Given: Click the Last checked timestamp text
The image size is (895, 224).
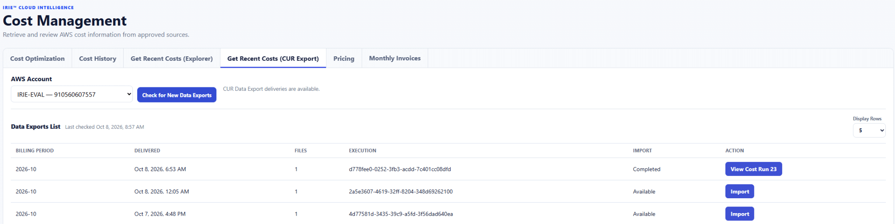Looking at the screenshot, I should pos(104,127).
